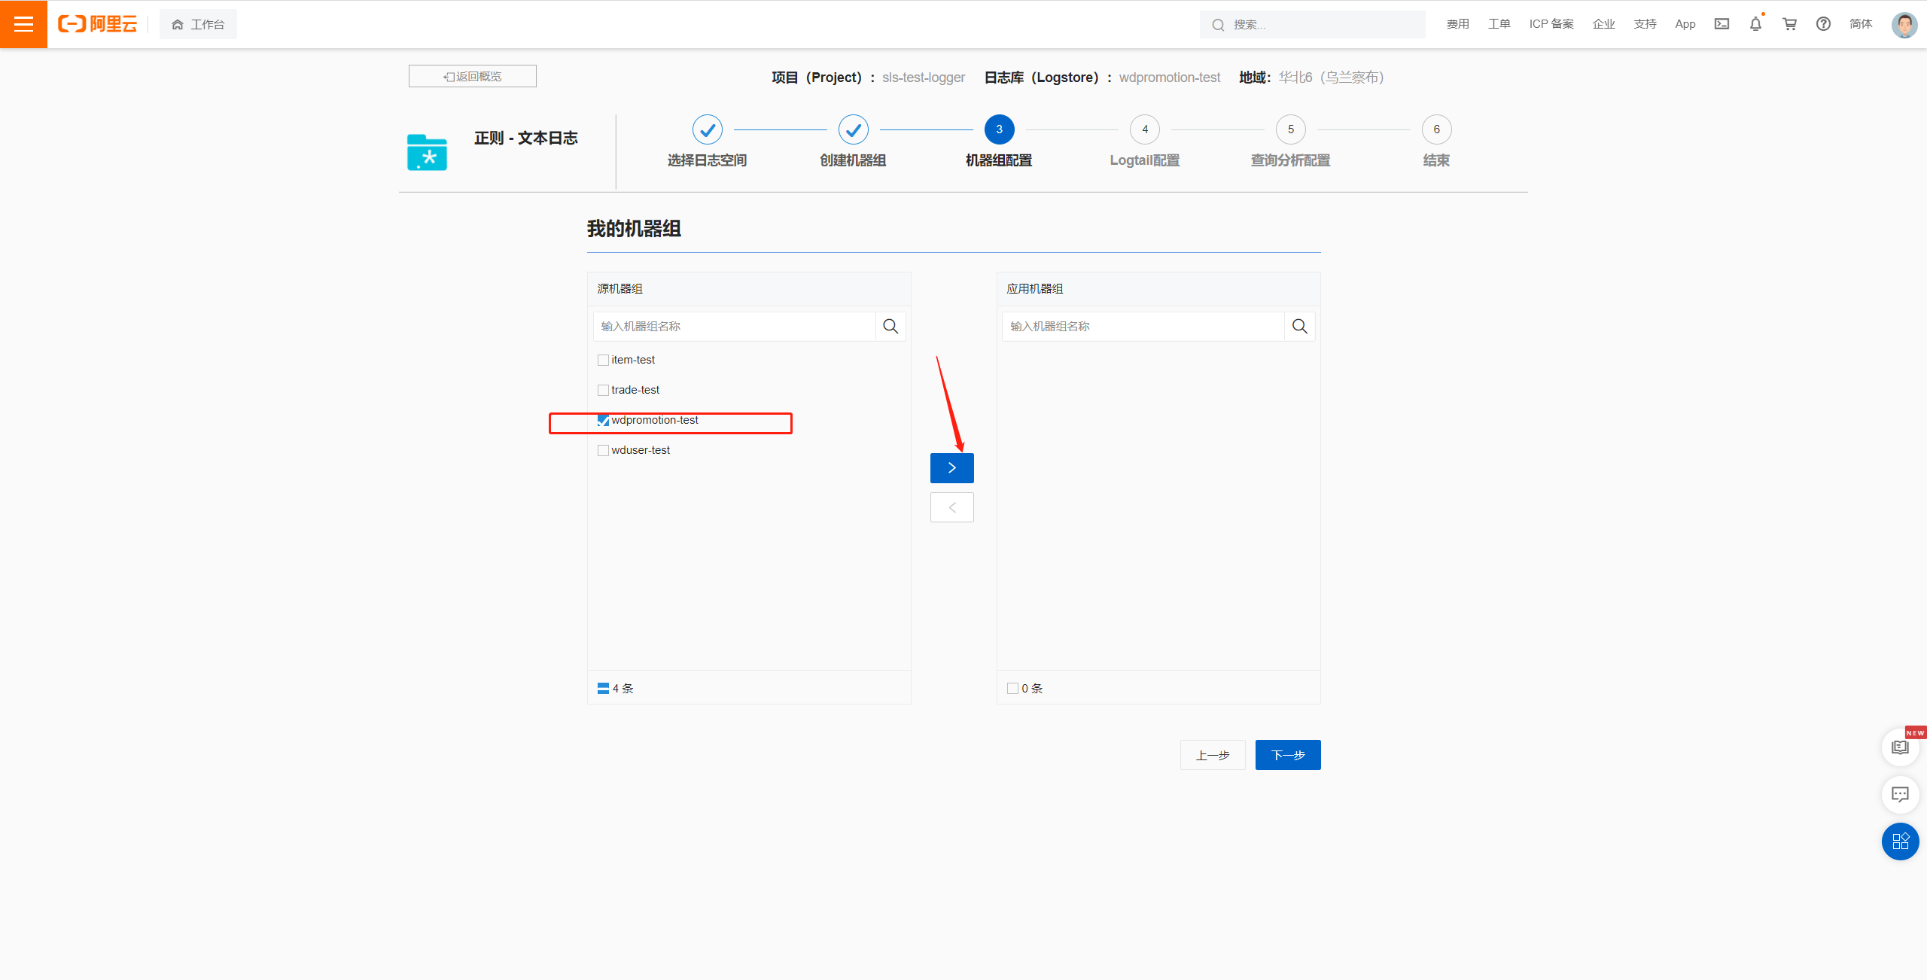The image size is (1927, 980).
Task: Click search icon in source machine groups
Action: pyautogui.click(x=890, y=326)
